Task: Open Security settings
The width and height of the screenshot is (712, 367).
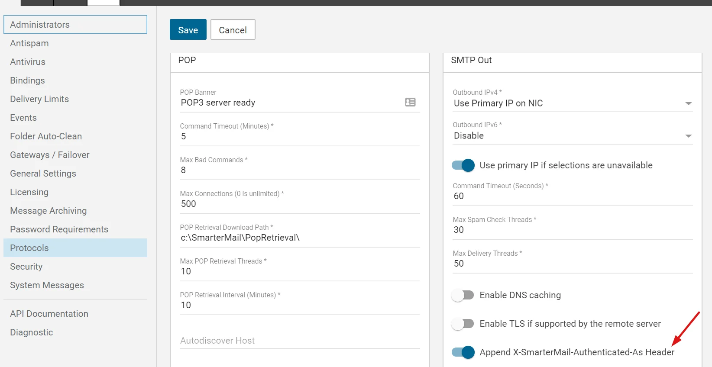Action: (x=75, y=267)
